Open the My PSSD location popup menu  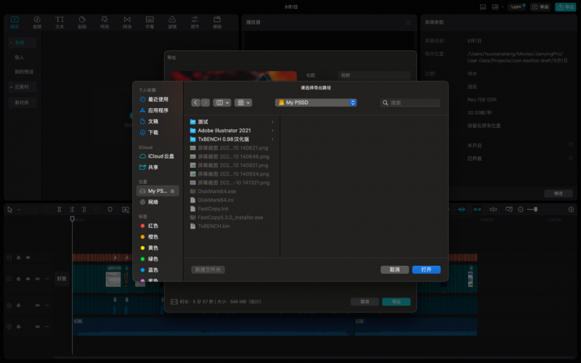tap(316, 103)
